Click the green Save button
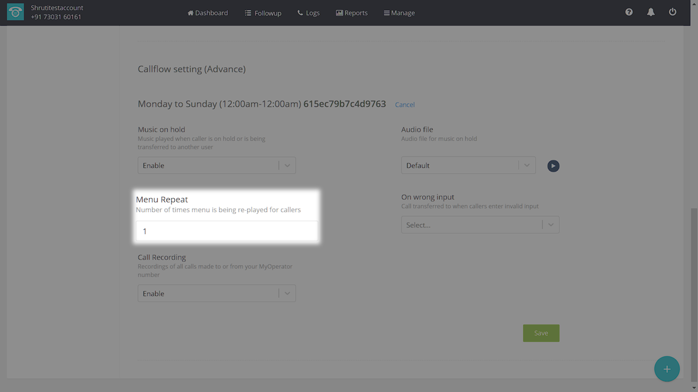The image size is (698, 392). tap(541, 333)
